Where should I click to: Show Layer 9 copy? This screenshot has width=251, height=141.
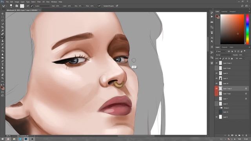pos(216,68)
